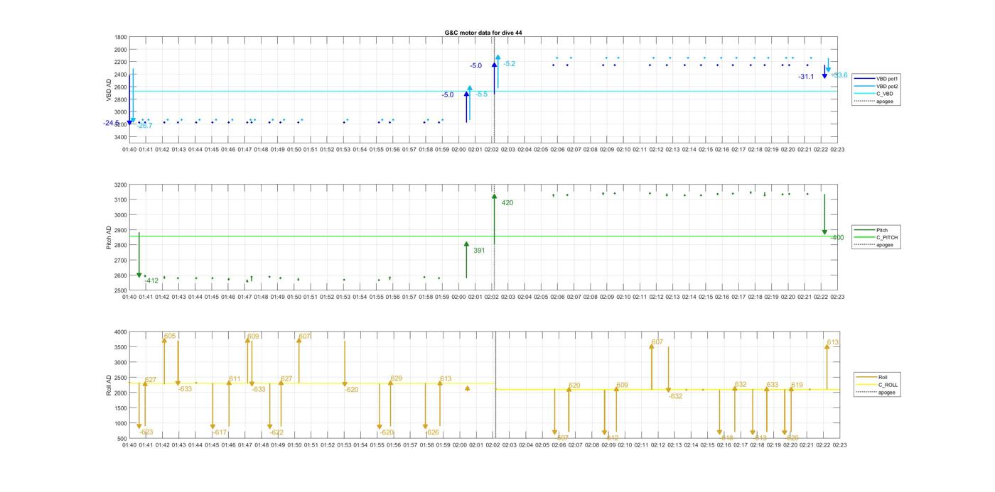Click the -617 roll data label
This screenshot has height=492, width=995.
click(x=219, y=432)
